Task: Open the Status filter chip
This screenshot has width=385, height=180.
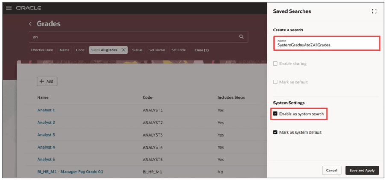Action: (x=137, y=50)
